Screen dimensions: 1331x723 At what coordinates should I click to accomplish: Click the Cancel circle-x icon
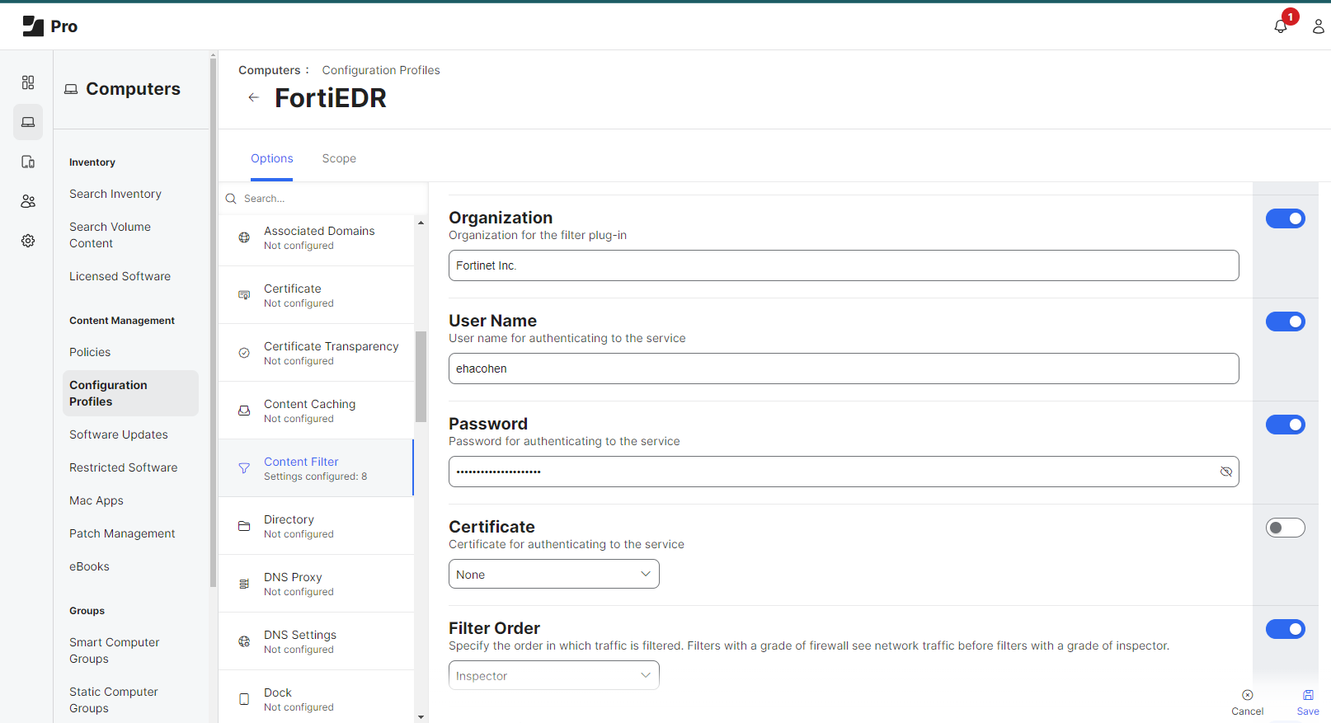tap(1247, 695)
